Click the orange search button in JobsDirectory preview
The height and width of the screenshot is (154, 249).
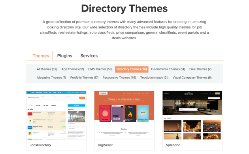82,98
